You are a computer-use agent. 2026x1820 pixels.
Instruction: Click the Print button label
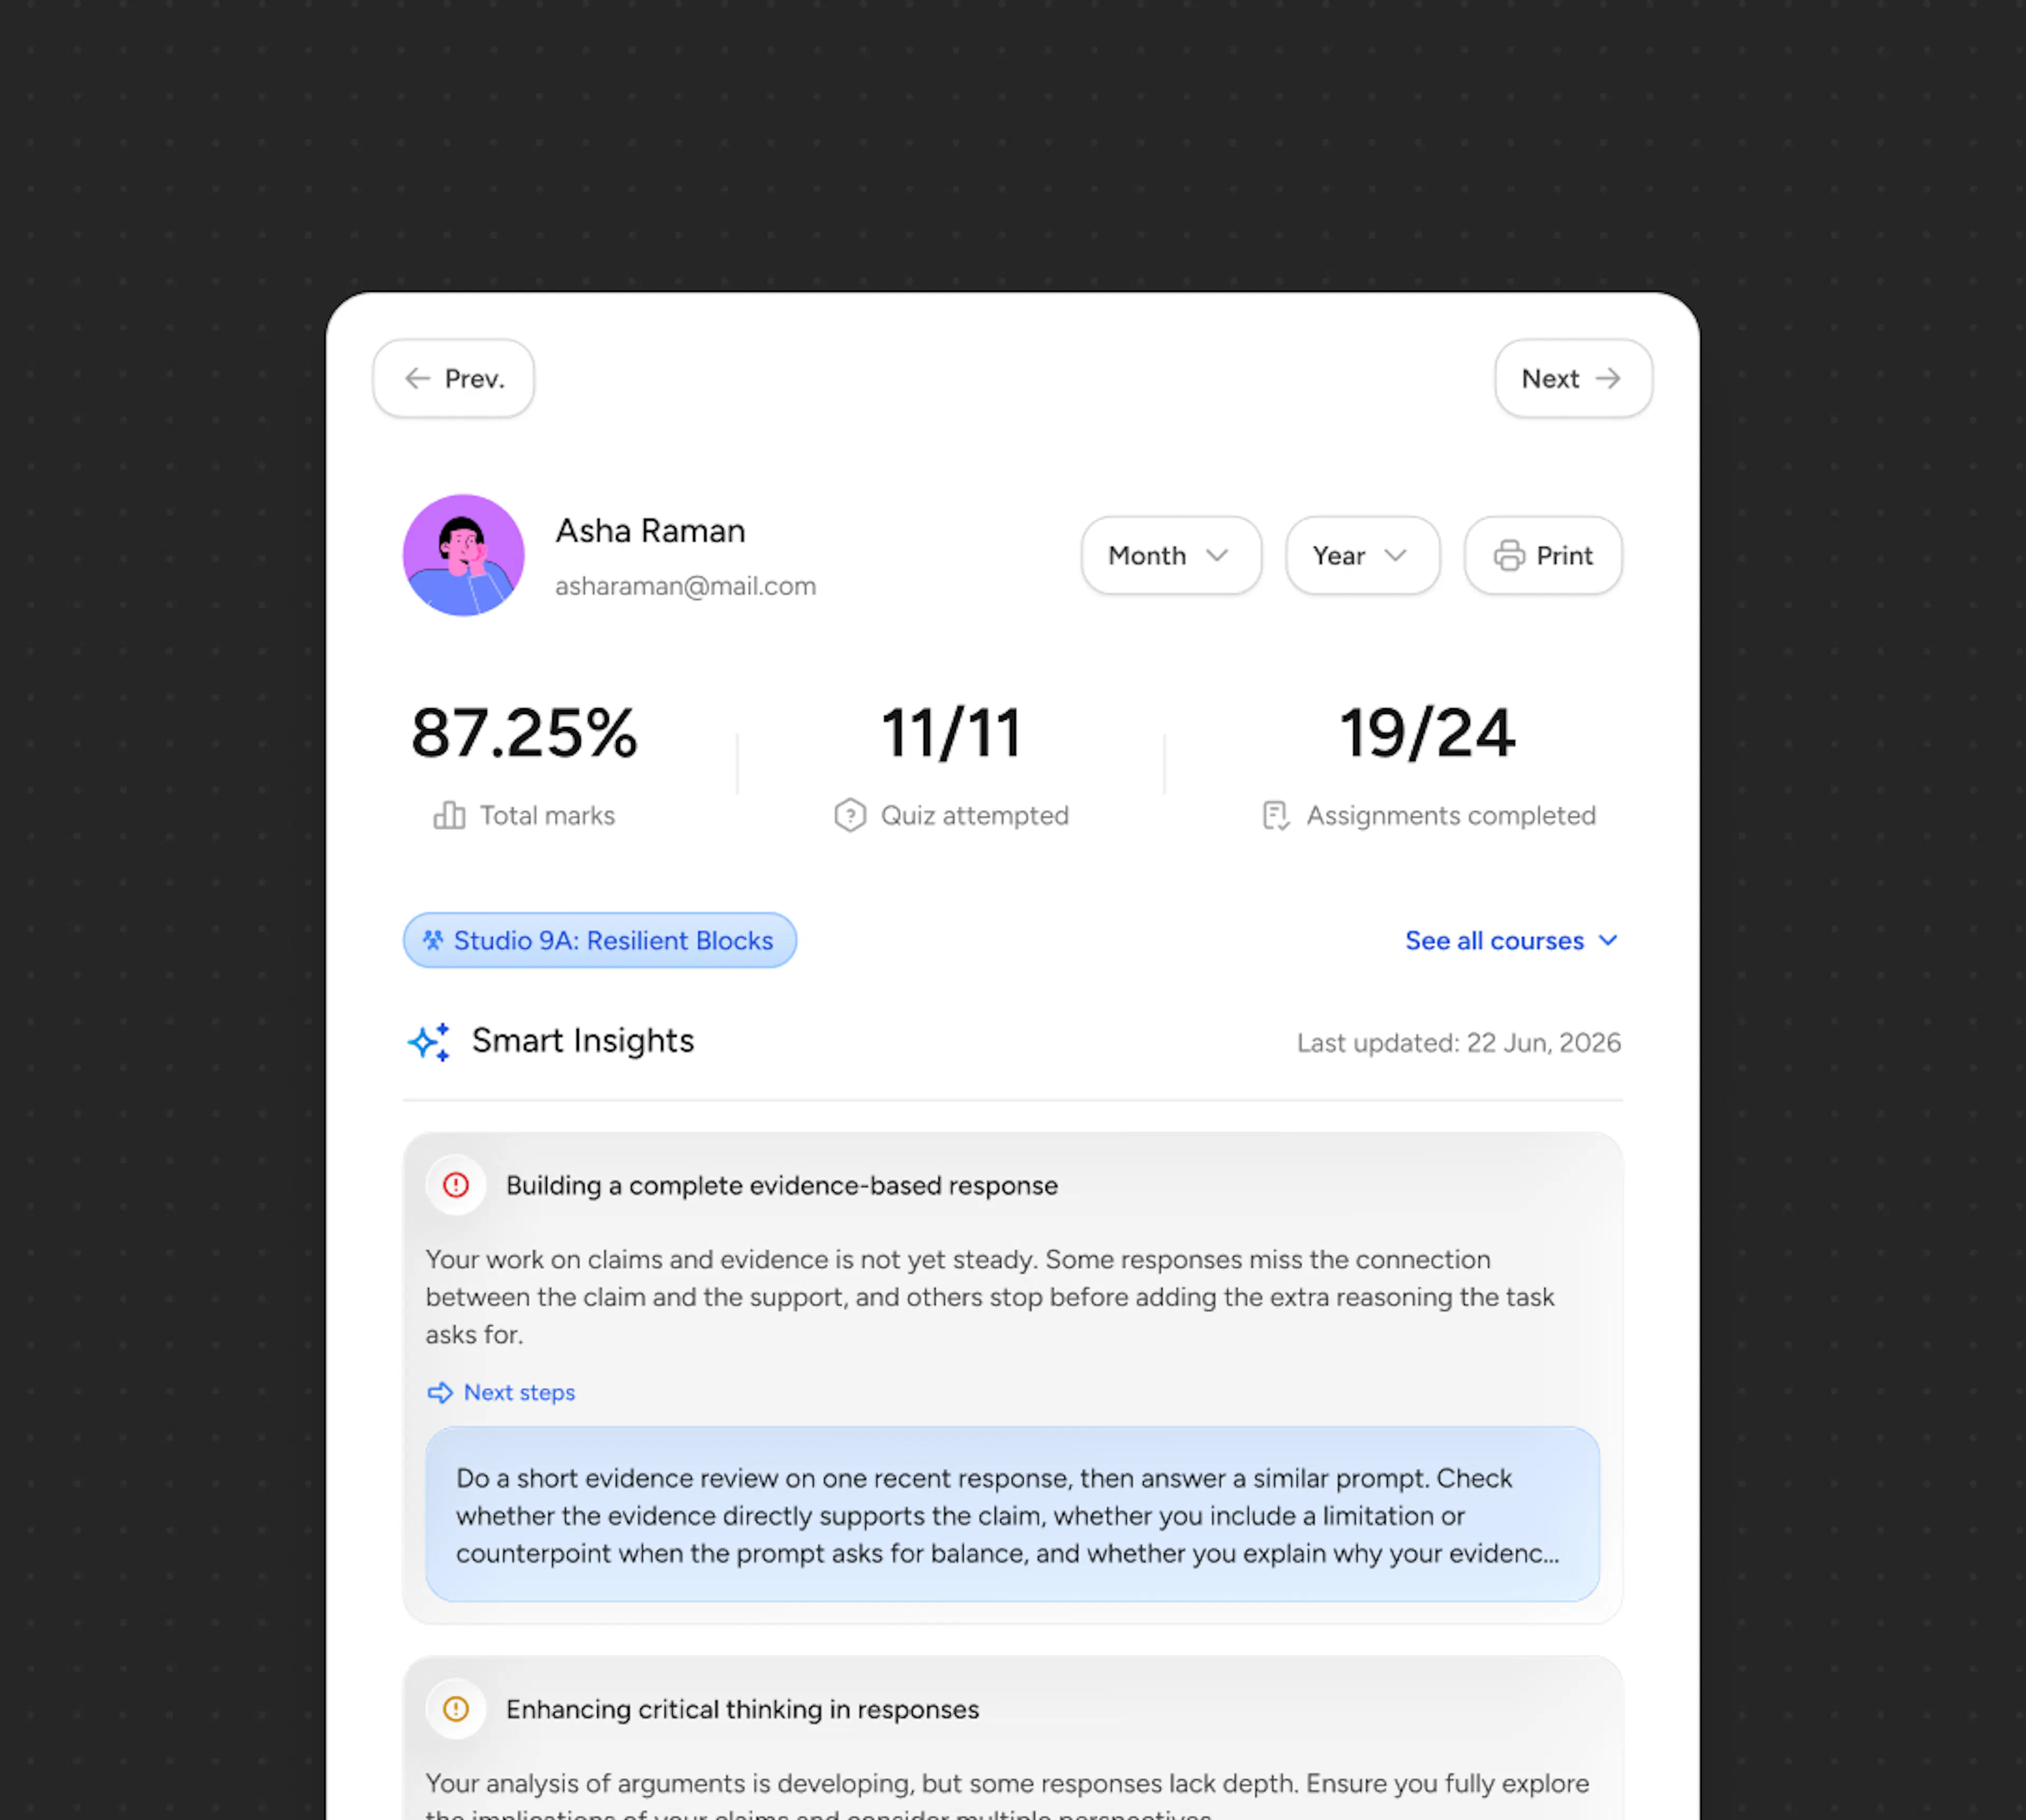[1564, 555]
